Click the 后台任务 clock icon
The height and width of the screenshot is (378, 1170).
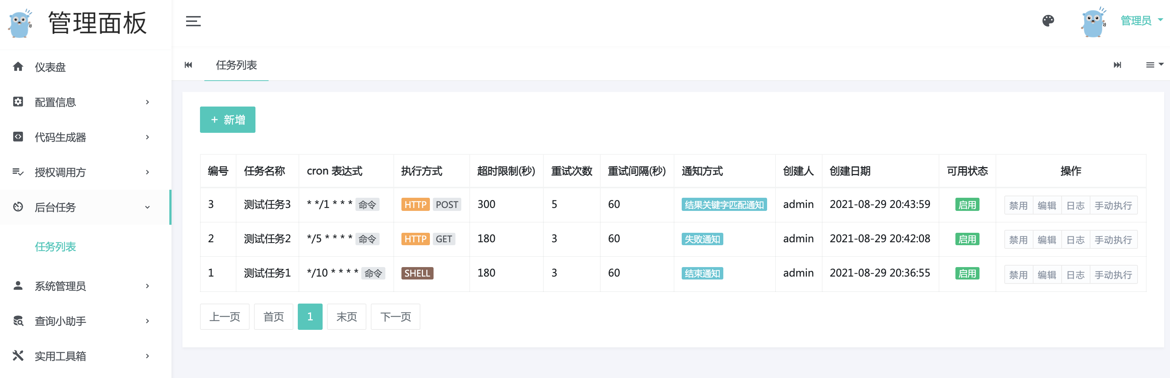18,207
